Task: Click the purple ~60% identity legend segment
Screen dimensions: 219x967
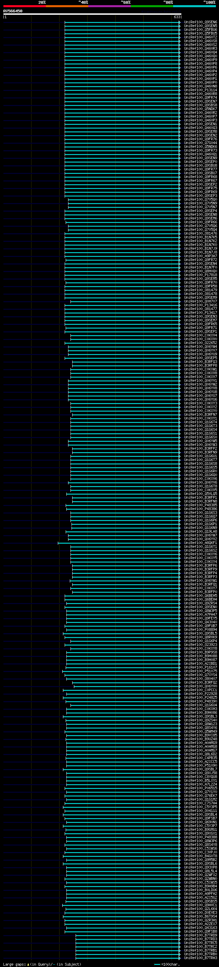Action: click(x=110, y=6)
